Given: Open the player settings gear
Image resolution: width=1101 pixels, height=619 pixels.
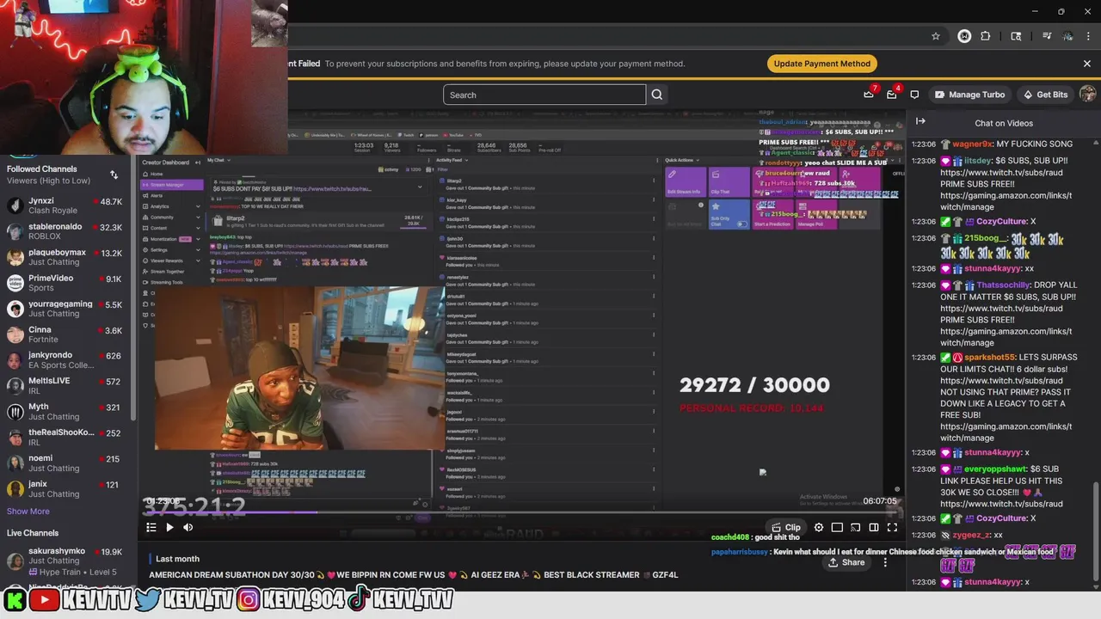Looking at the screenshot, I should coord(819,527).
